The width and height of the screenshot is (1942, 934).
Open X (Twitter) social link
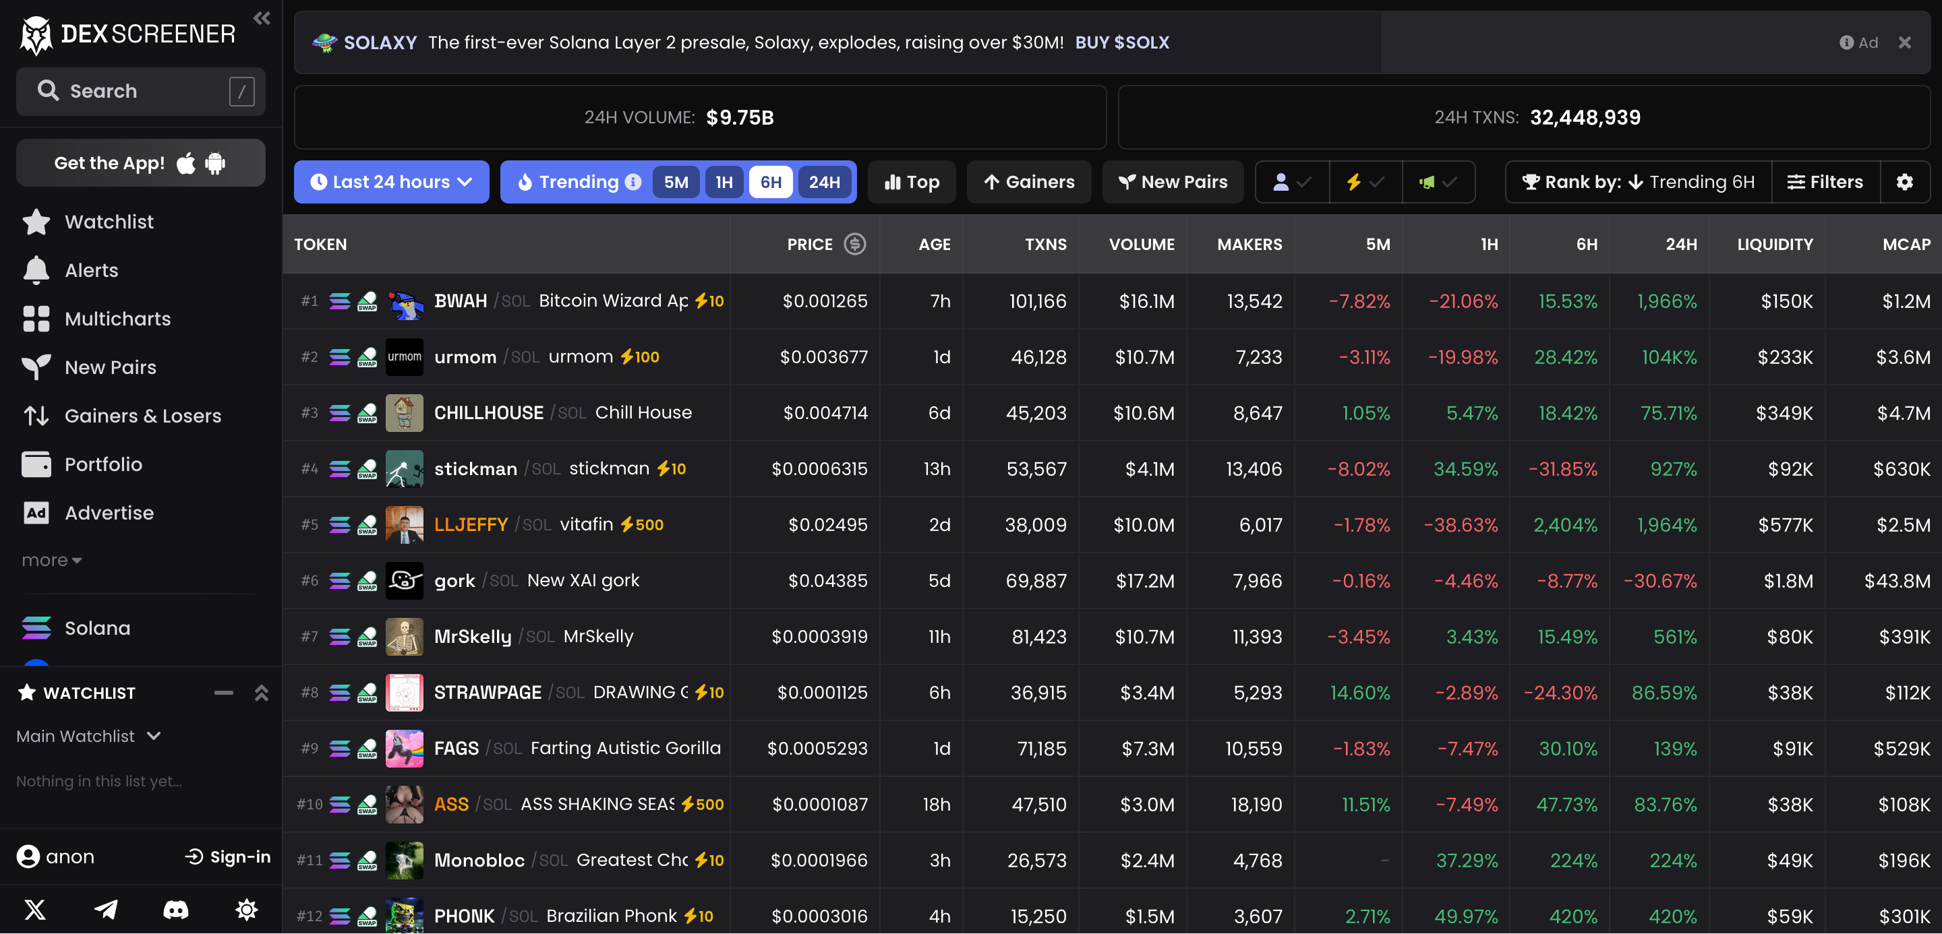coord(34,909)
